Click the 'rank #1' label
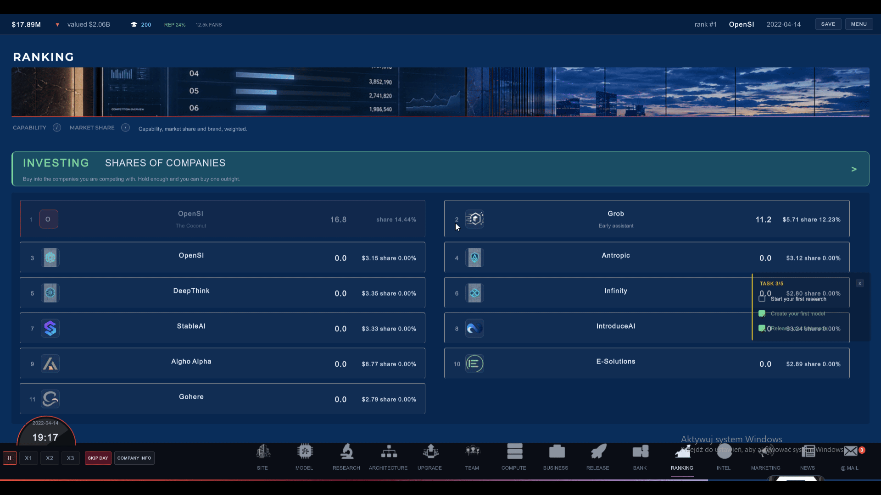Screen dimensions: 881x495 point(705,25)
